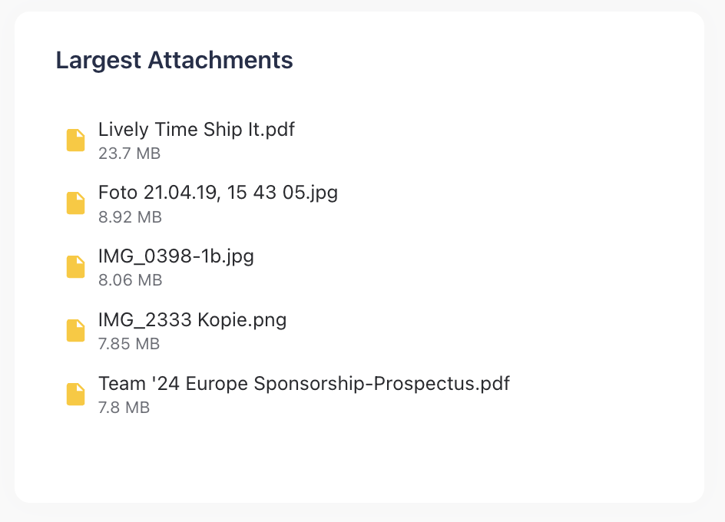Open Foto 21.04.19, 15 43 05.jpg
The height and width of the screenshot is (522, 725).
coord(217,192)
